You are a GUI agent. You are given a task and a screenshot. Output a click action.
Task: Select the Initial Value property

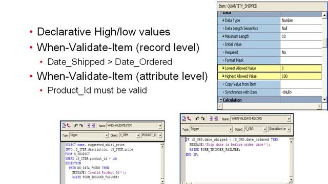tap(249, 44)
